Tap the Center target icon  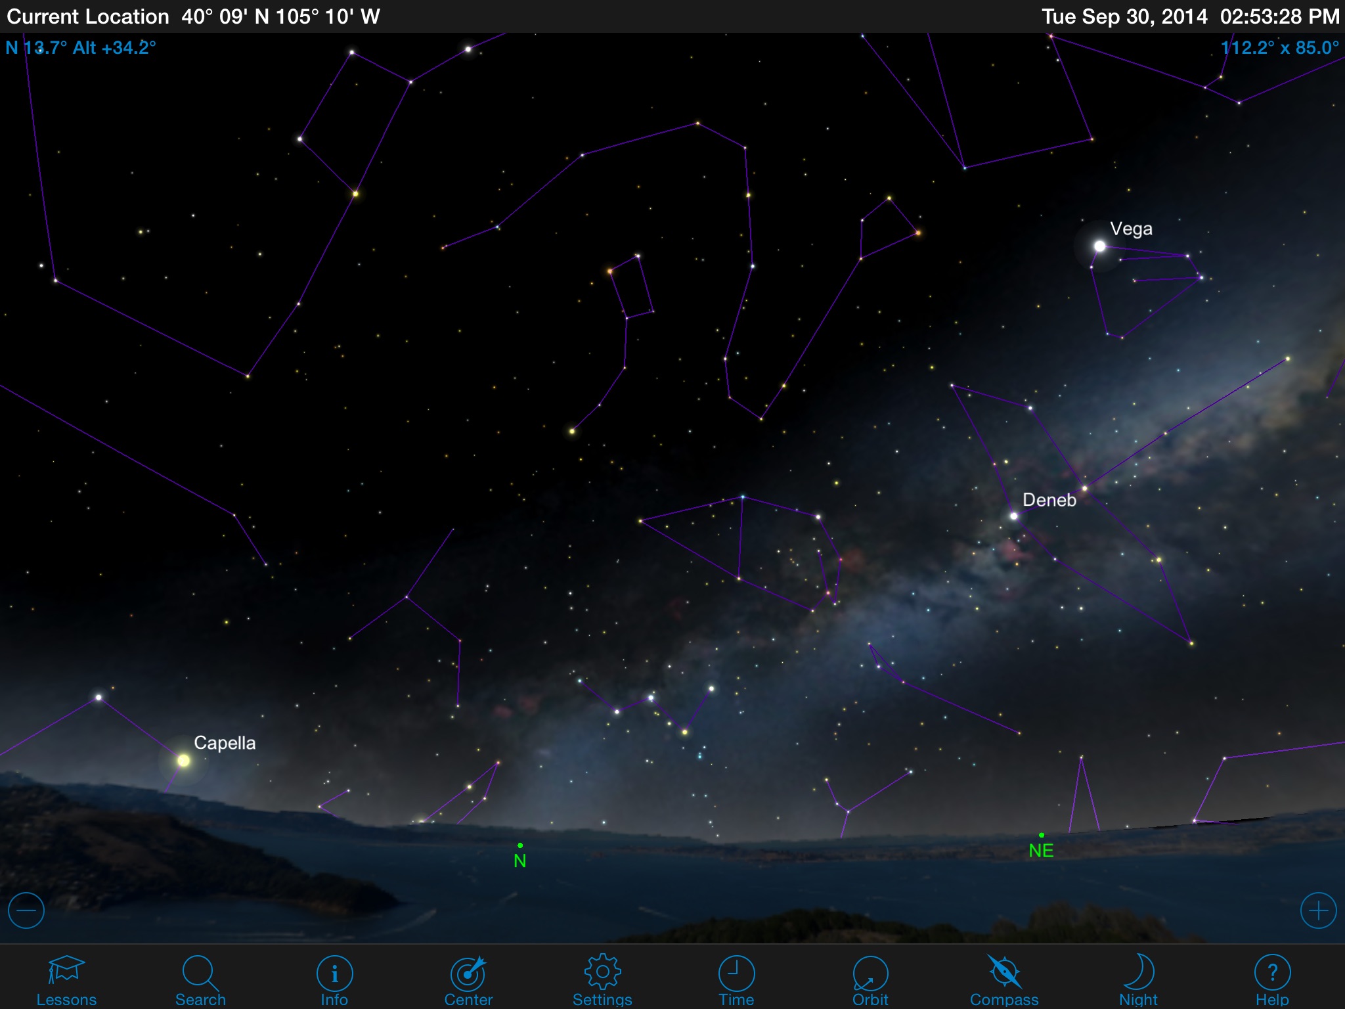coord(468,973)
